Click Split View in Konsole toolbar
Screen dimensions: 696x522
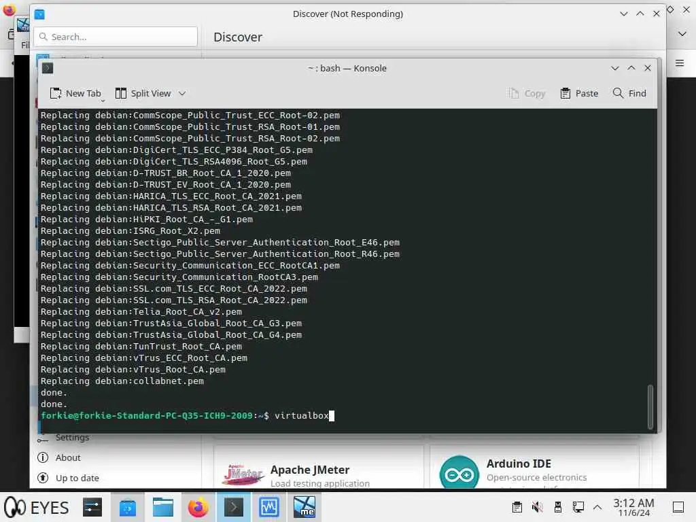pos(143,93)
